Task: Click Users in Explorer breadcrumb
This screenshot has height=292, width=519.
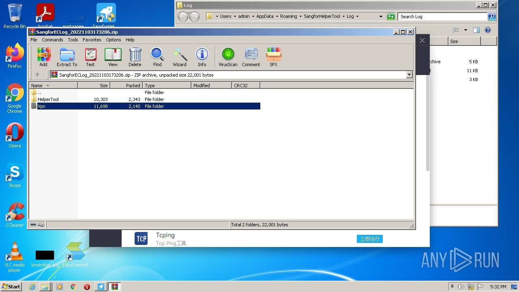Action: point(226,17)
